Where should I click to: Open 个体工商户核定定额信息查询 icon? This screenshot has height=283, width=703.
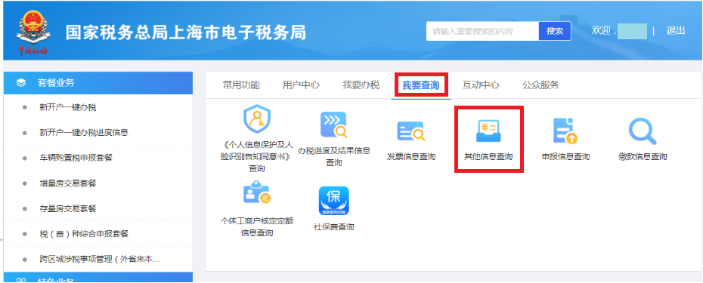(256, 192)
